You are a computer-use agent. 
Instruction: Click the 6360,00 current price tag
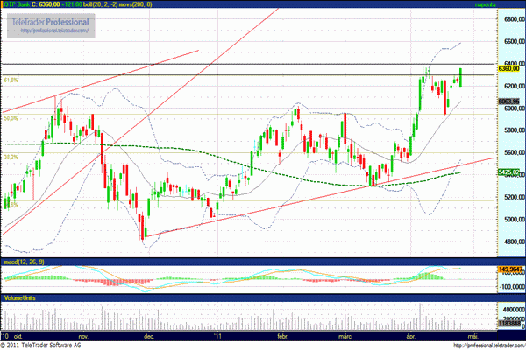[x=509, y=68]
